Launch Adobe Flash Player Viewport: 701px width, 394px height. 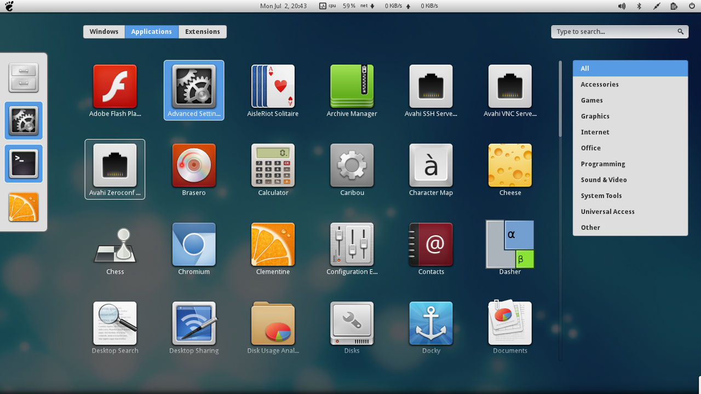click(x=114, y=90)
